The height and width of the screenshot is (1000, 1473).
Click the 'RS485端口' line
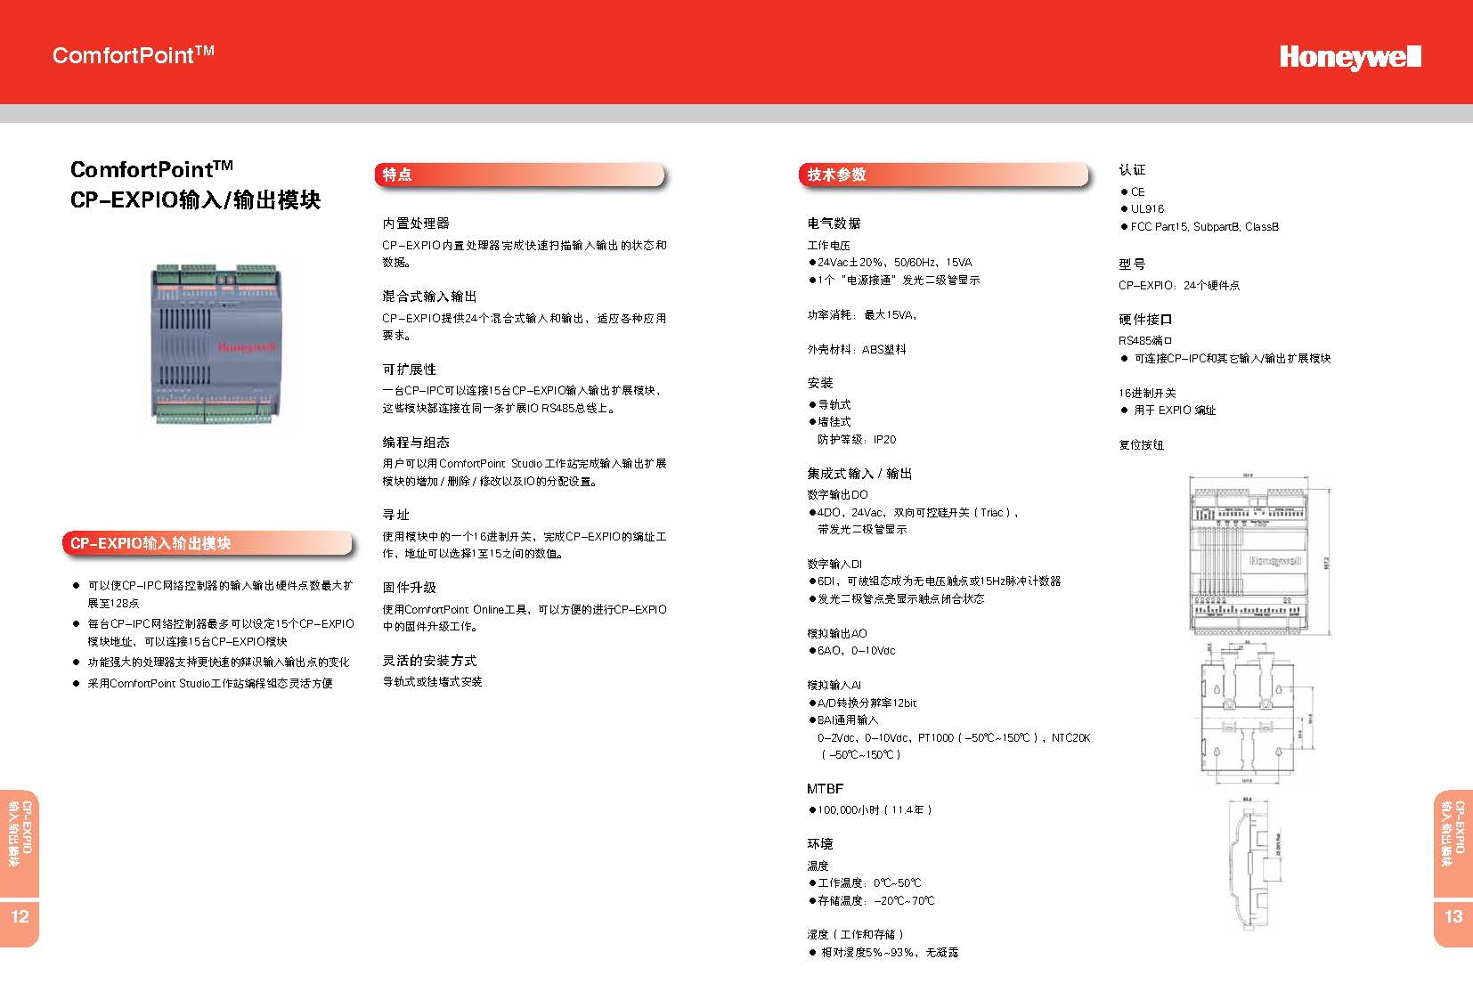pyautogui.click(x=1145, y=341)
